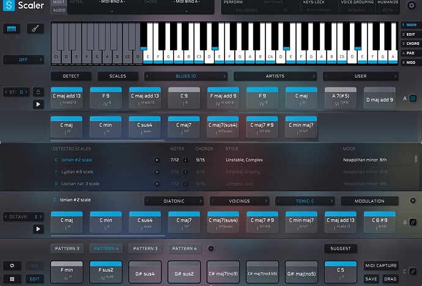Click the Scaler logo icon
This screenshot has width=422, height=286.
9,5
